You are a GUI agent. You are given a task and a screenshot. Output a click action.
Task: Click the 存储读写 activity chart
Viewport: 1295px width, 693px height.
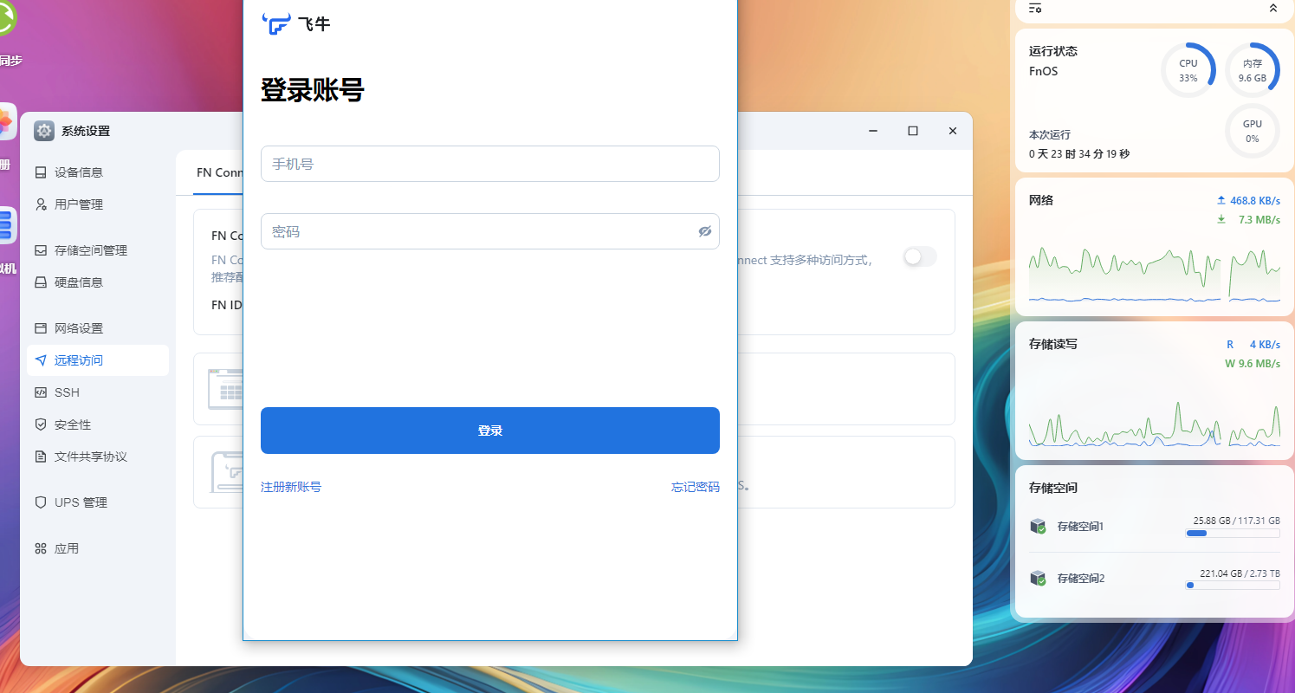(x=1155, y=424)
